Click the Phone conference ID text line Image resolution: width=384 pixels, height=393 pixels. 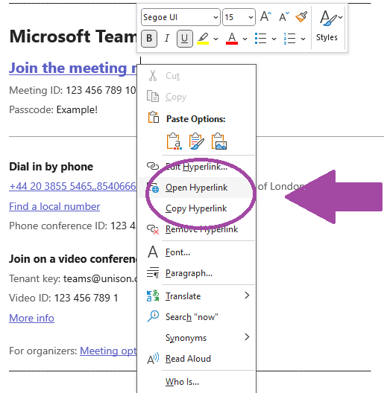point(72,226)
